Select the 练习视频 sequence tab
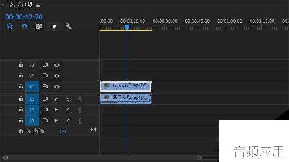The height and width of the screenshot is (162, 289). tap(21, 5)
